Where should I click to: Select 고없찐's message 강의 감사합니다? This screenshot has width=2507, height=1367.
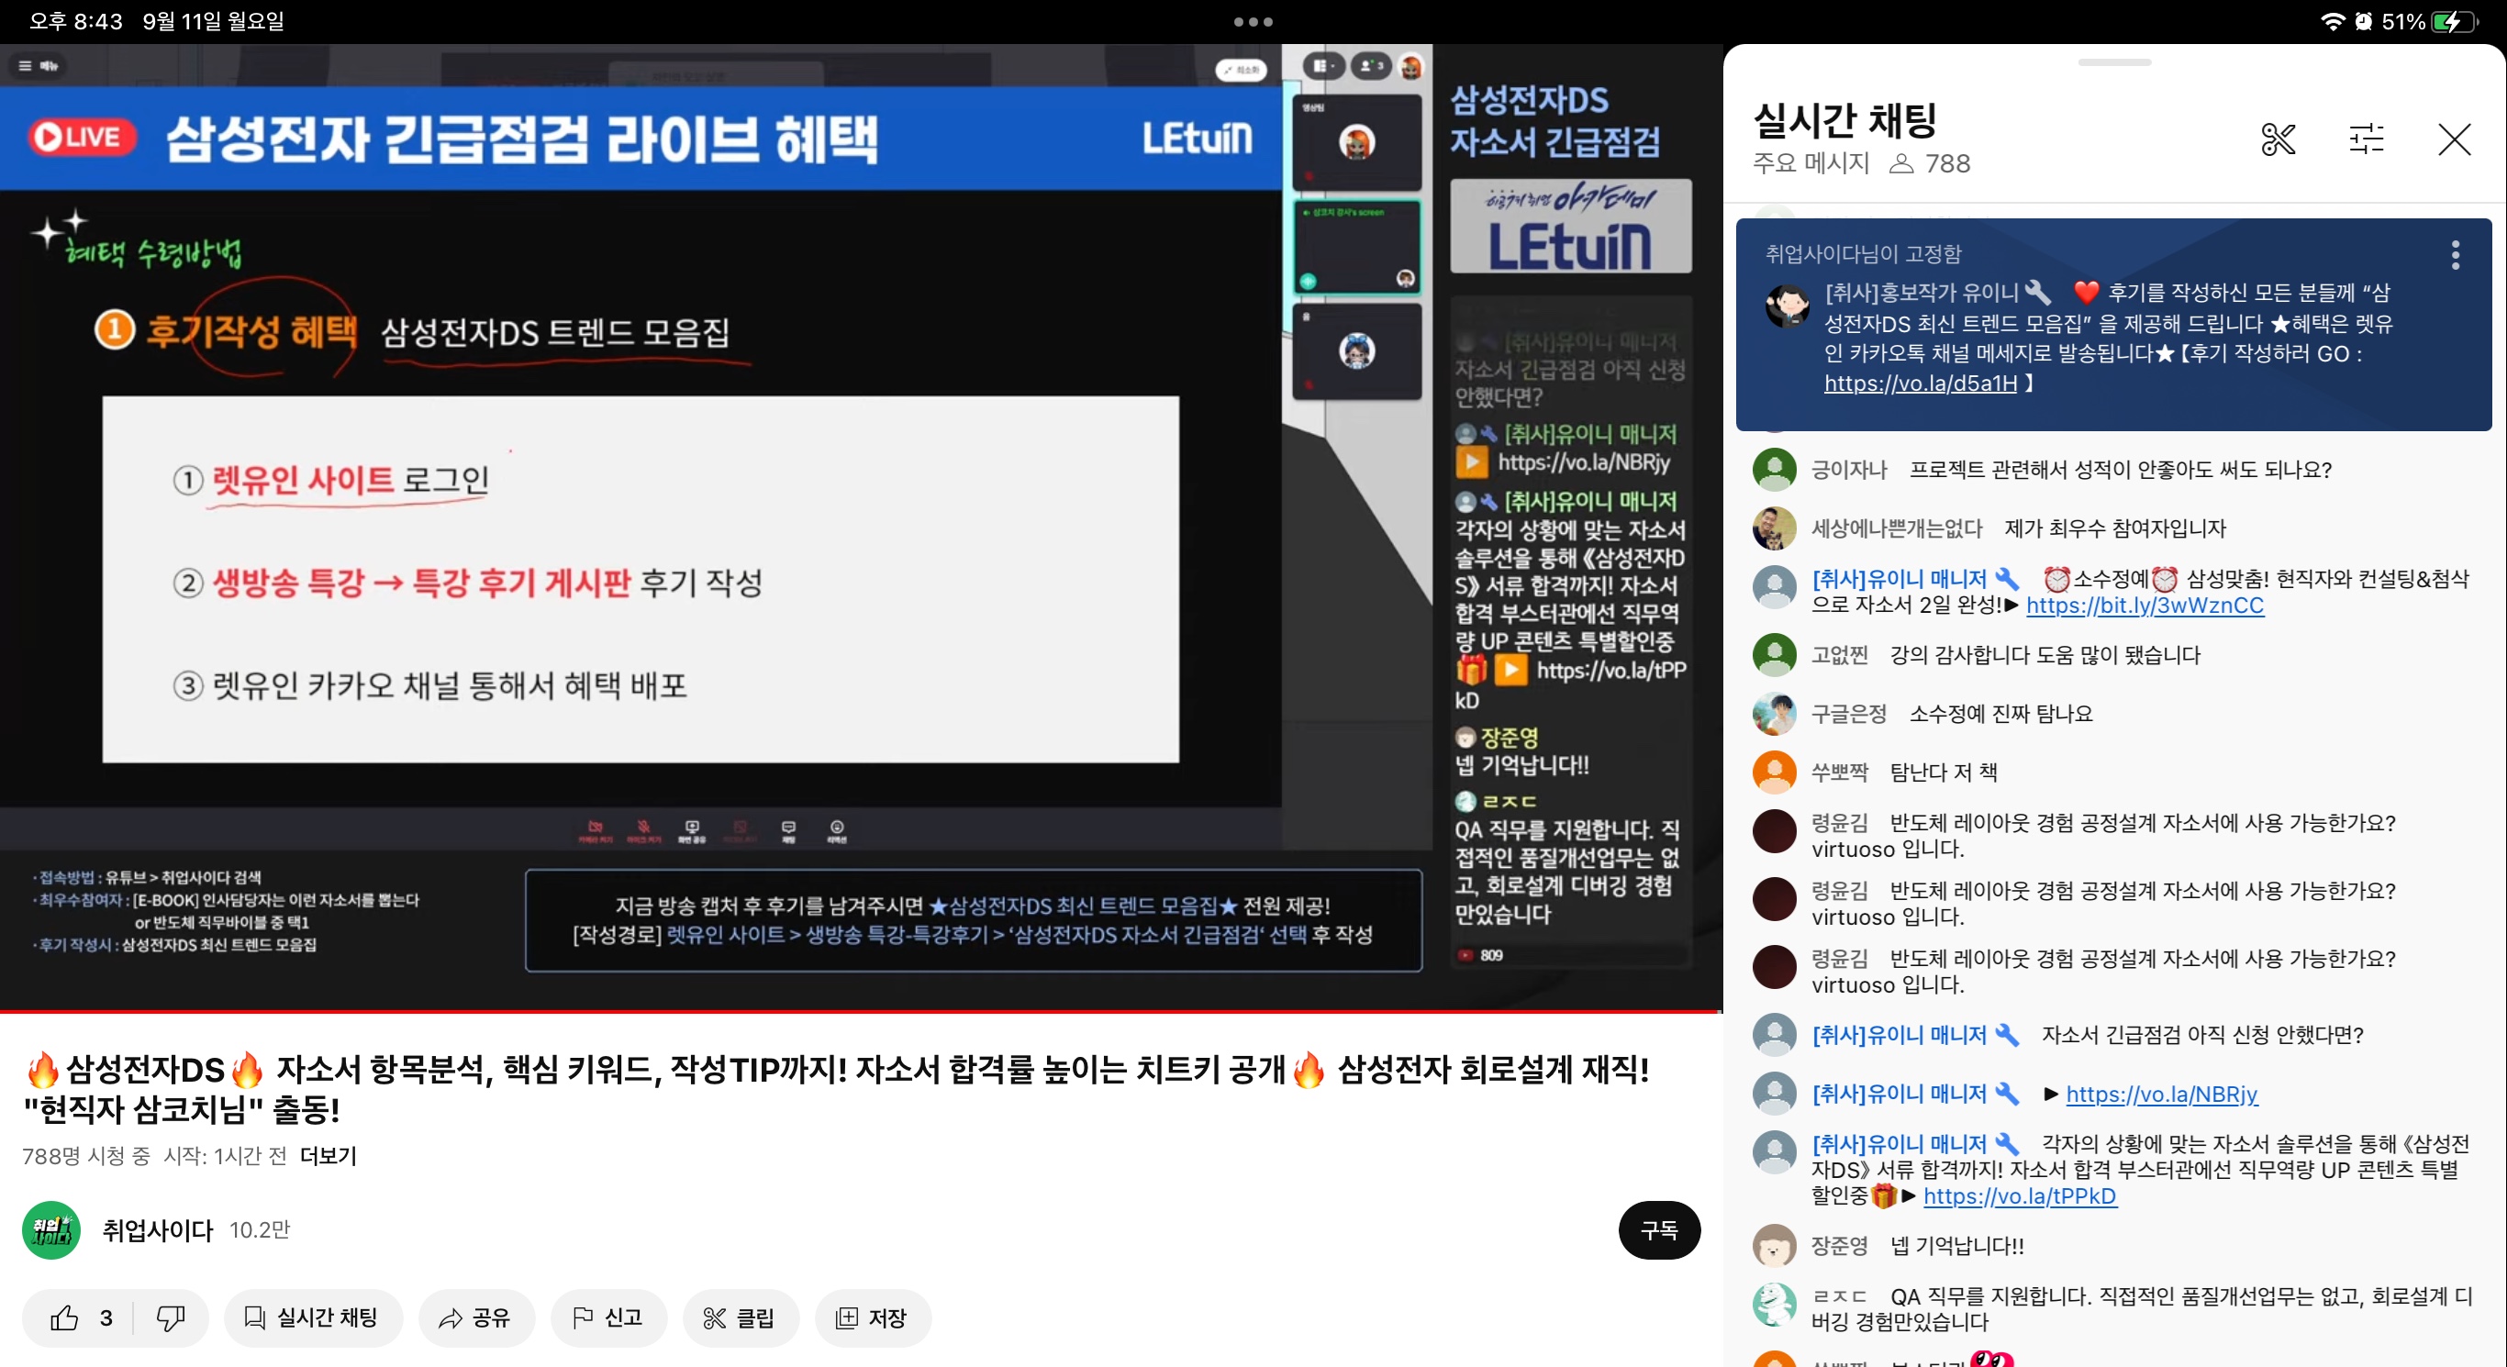pos(2045,655)
